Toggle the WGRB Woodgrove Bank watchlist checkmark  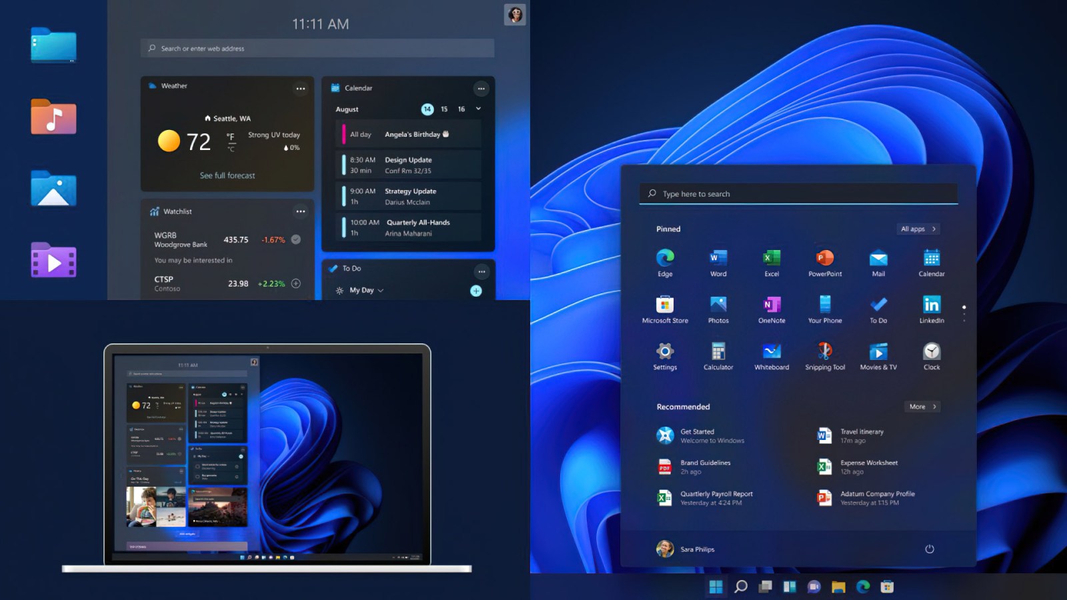[x=296, y=239]
